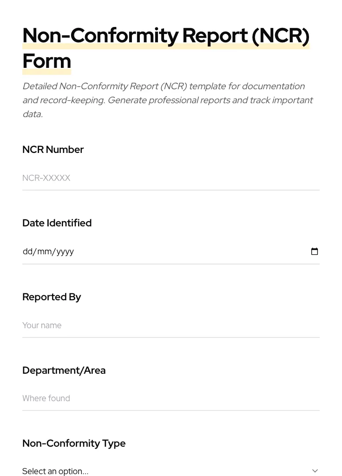
Task: Open the calendar date picker icon
Action: click(x=315, y=251)
